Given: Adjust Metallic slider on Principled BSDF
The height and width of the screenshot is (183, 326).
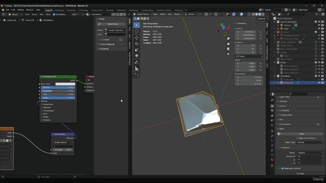Looking at the screenshot, I should click(58, 87).
